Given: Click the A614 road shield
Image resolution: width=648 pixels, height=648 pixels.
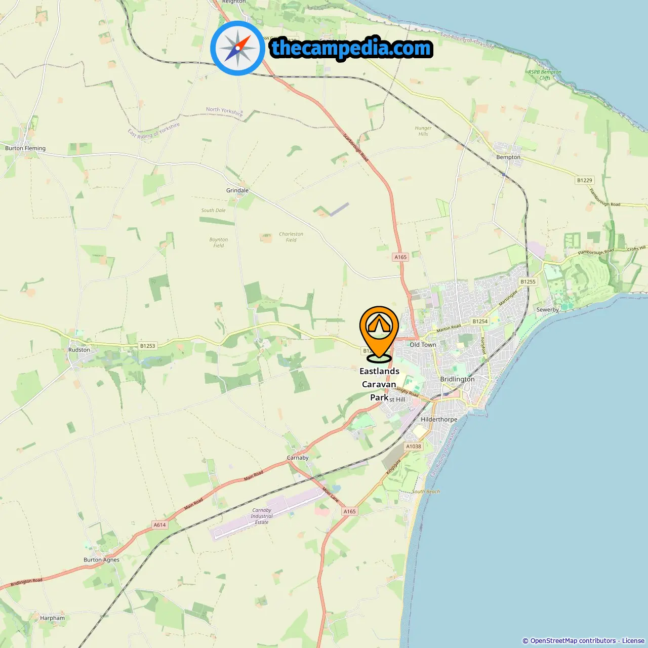Looking at the screenshot, I should click(x=159, y=525).
